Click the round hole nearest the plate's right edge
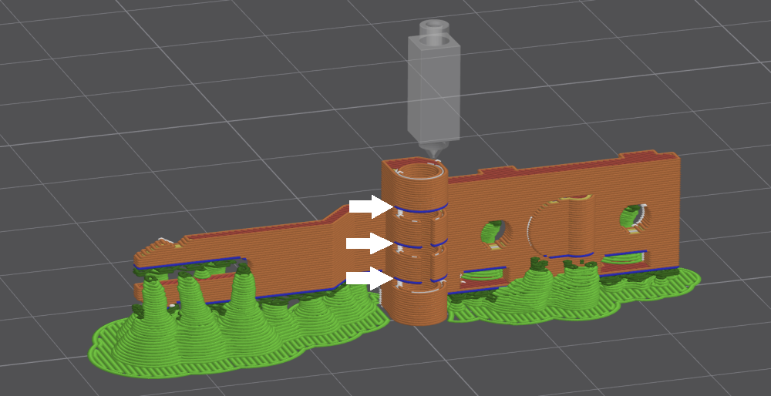This screenshot has height=396, width=771. pyautogui.click(x=633, y=218)
